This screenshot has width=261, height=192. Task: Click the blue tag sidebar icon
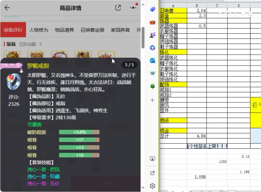[x=152, y=9]
